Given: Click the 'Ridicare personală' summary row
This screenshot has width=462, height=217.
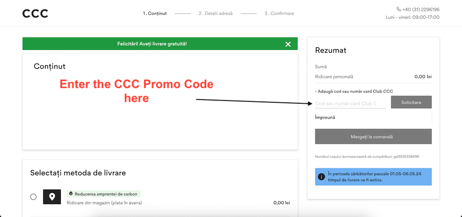Looking at the screenshot, I should 373,77.
